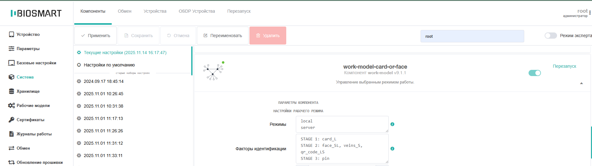The image size is (592, 166).
Task: Open the root user menu dots
Action: (x=590, y=13)
